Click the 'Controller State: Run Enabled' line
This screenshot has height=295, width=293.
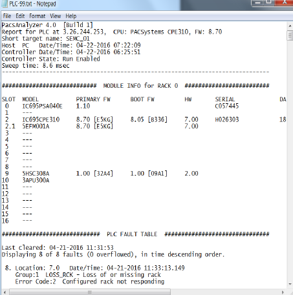pos(50,59)
